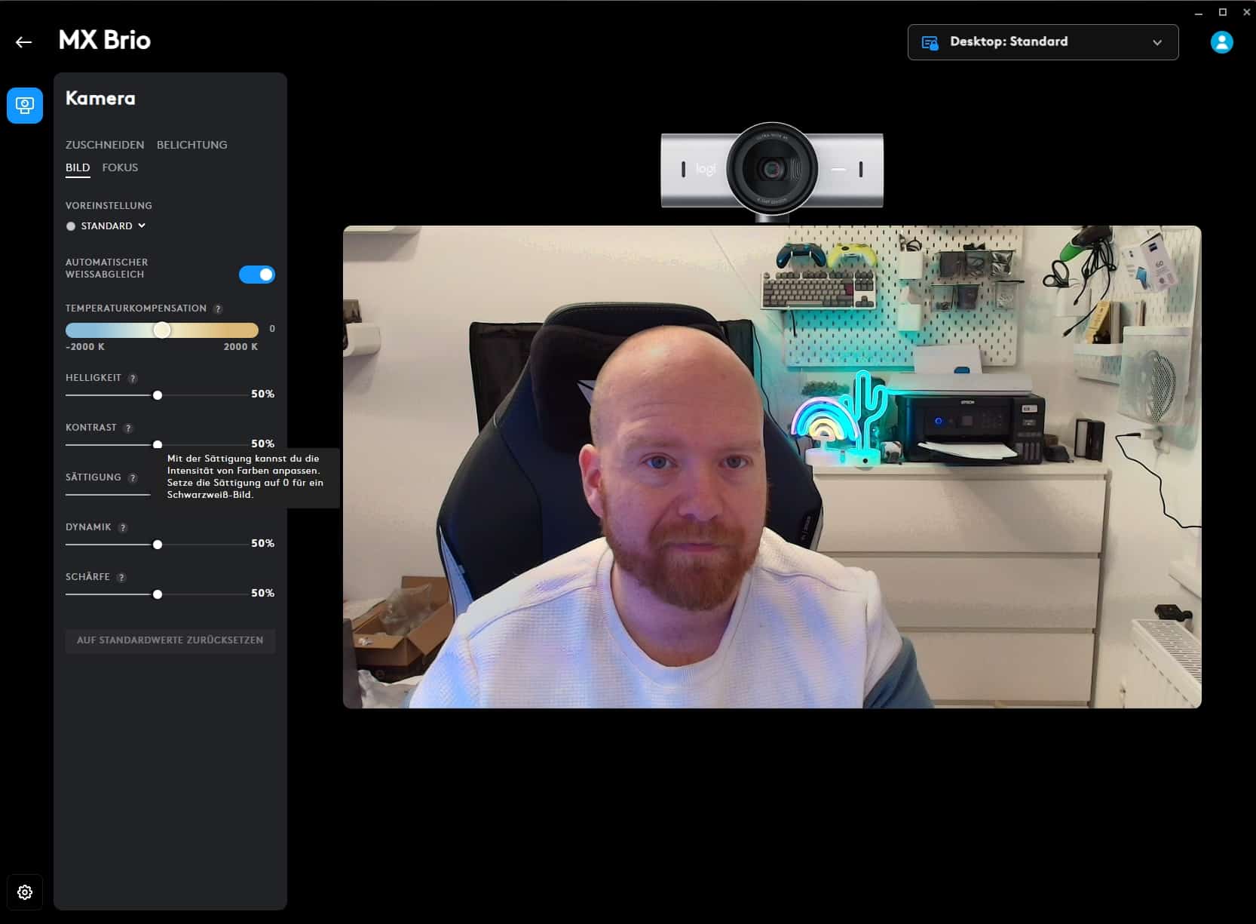
Task: Switch to the Belichtung tab
Action: 191,145
